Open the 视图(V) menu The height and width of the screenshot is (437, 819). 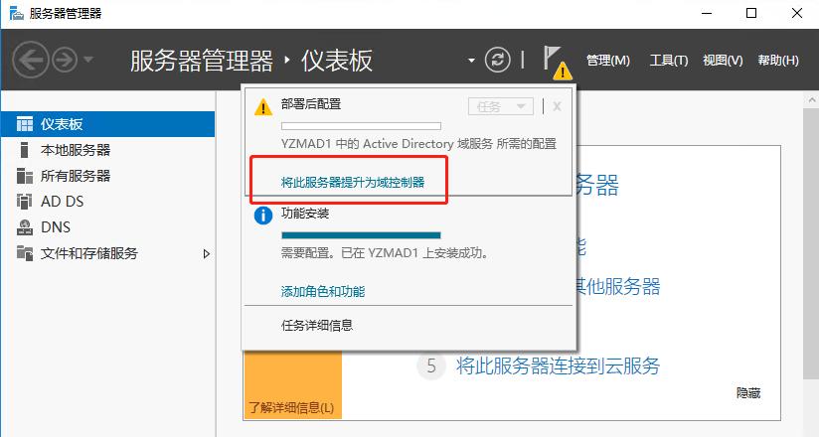click(x=723, y=61)
